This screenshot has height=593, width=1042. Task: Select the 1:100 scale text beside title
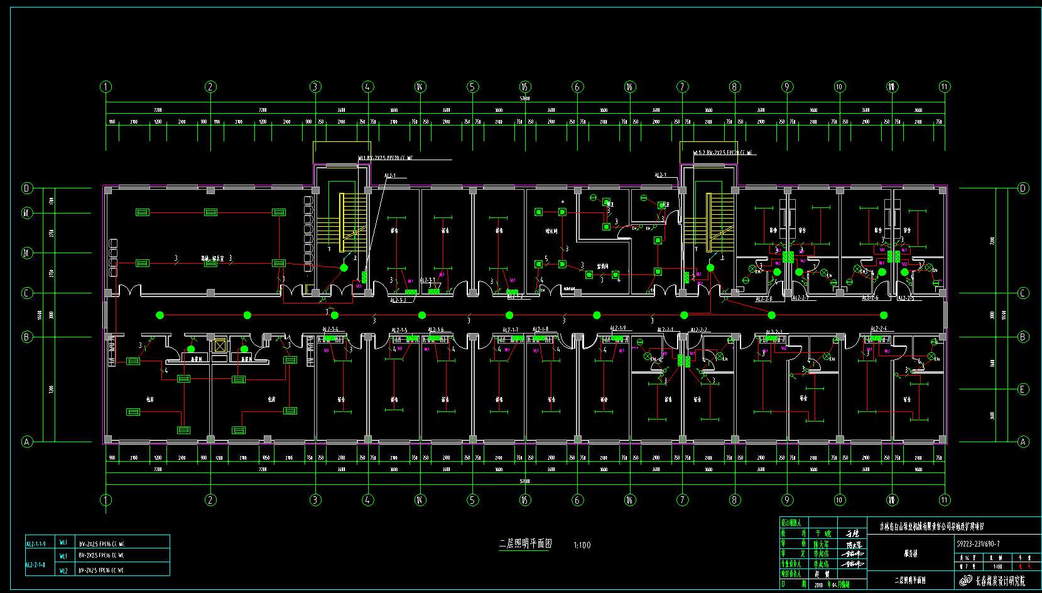pos(582,545)
